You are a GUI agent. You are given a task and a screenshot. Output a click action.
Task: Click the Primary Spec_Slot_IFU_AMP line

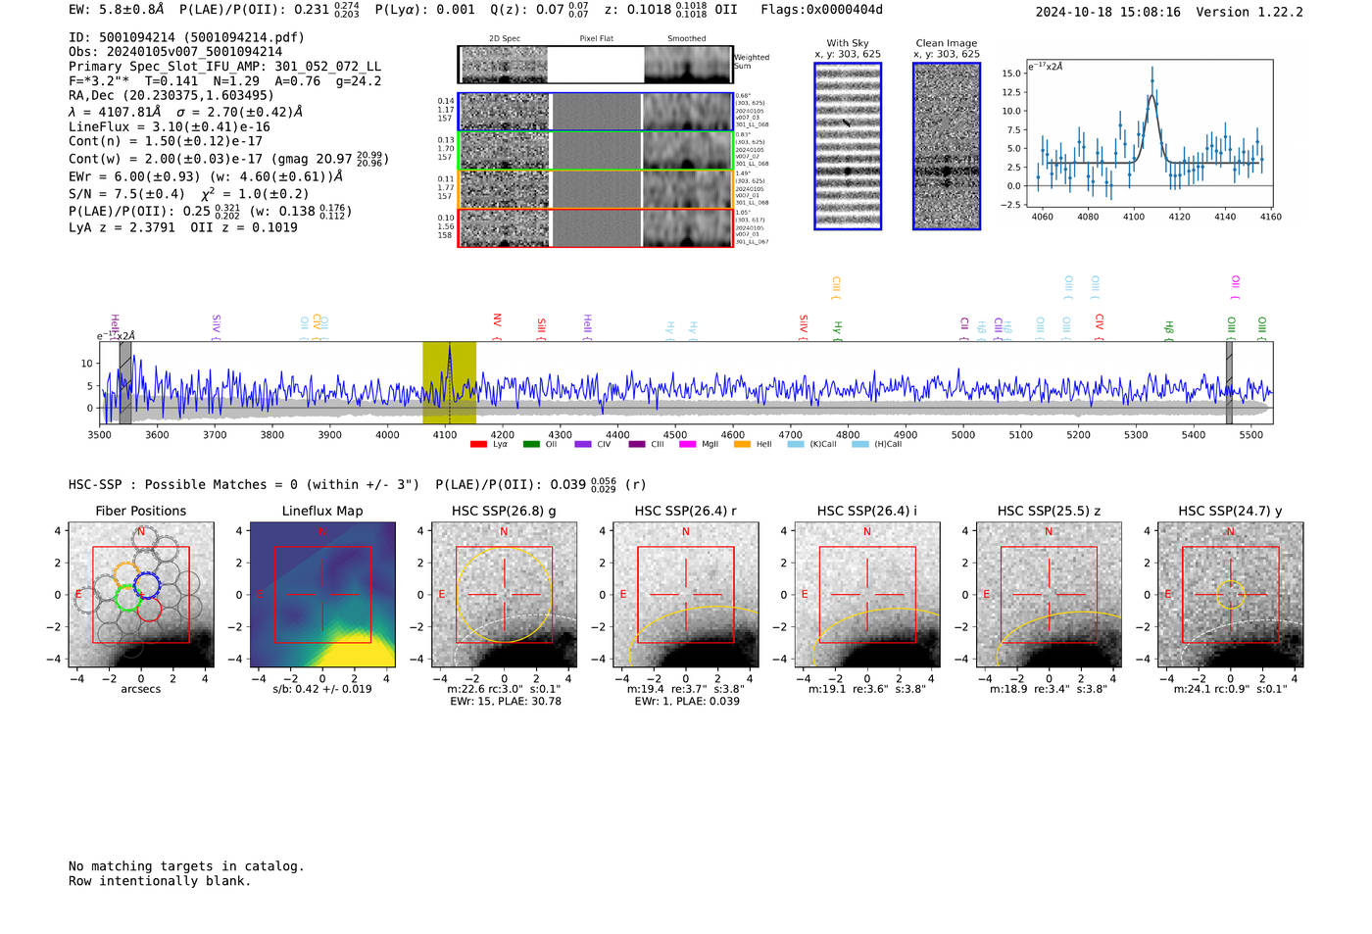(x=224, y=67)
